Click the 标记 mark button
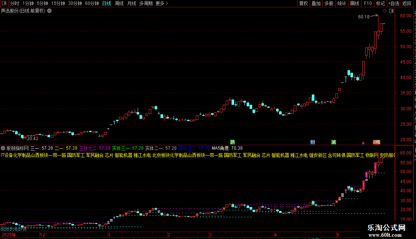This screenshot has height=239, width=416. (x=380, y=3)
